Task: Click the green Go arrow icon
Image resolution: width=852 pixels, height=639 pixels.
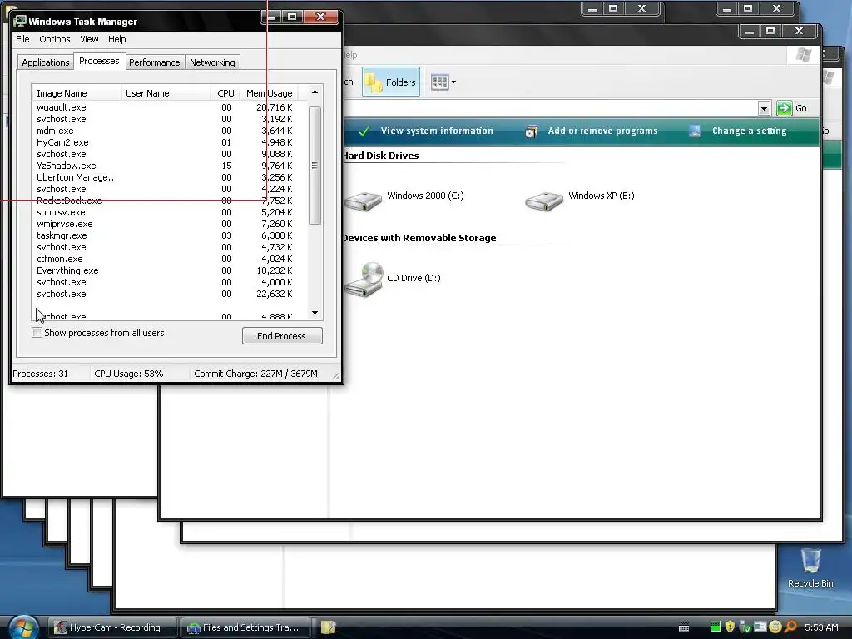Action: 784,108
